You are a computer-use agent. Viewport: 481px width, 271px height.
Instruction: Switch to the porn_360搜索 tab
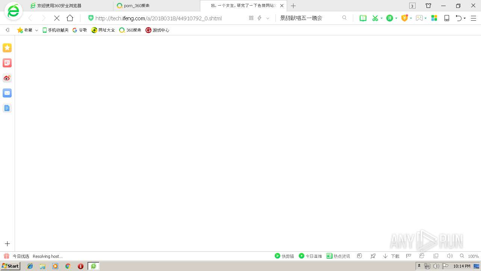point(156,6)
